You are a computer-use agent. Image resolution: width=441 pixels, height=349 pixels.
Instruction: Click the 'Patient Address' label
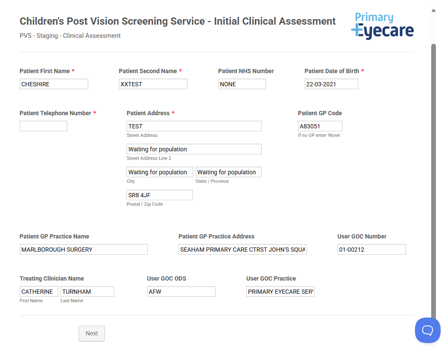pos(148,113)
